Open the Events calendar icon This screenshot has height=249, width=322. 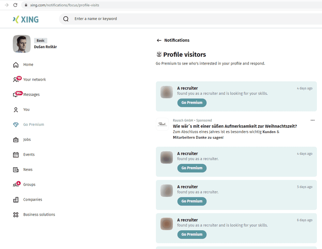(x=16, y=154)
